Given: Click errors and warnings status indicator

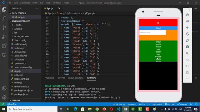Looking at the screenshot, I should pyautogui.click(x=12, y=105).
